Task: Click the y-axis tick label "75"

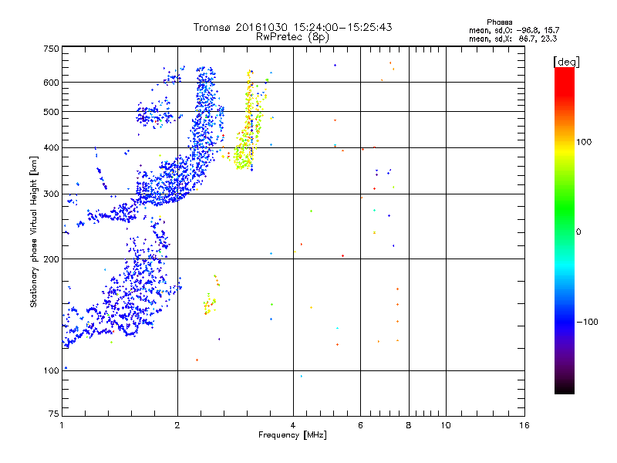Action: click(54, 414)
